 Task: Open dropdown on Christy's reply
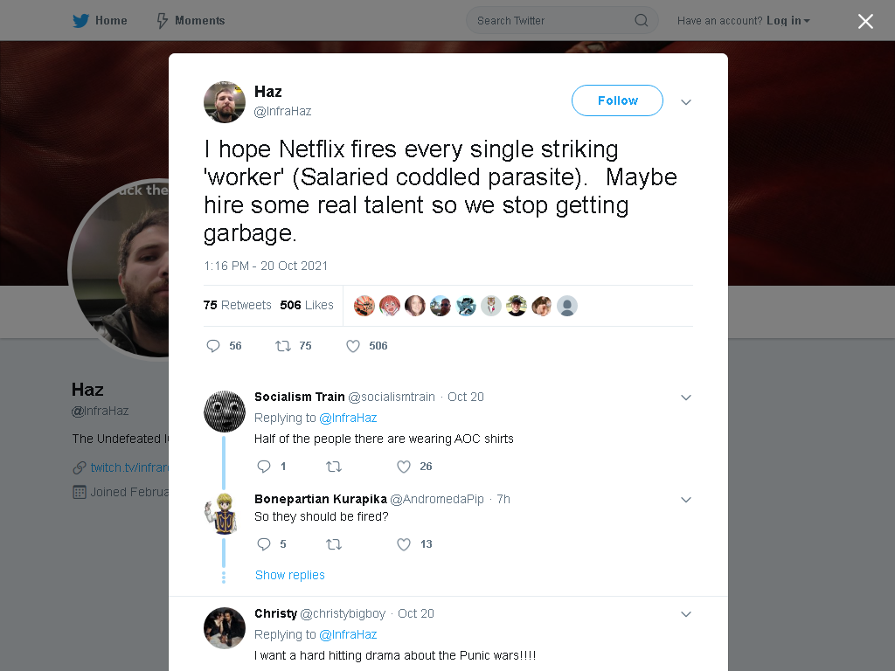tap(686, 614)
